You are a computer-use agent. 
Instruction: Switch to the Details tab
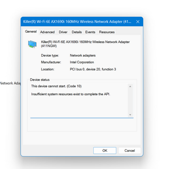click(x=76, y=32)
